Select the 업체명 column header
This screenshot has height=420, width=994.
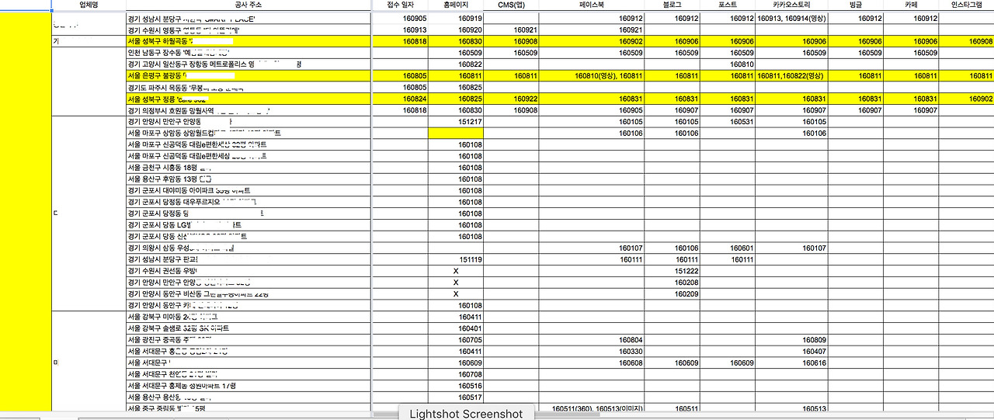point(89,5)
